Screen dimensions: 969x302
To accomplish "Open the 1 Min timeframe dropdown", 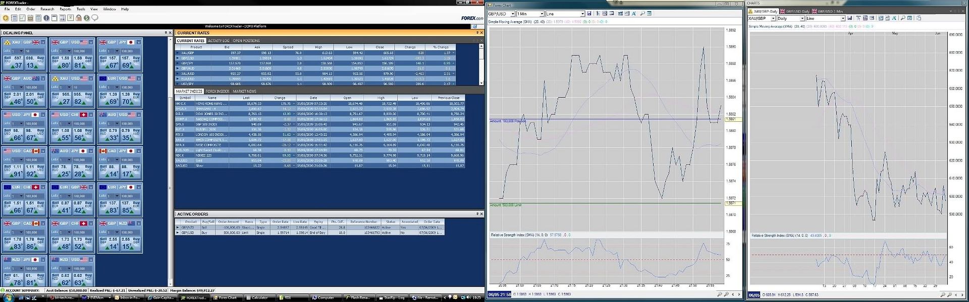I will tap(542, 14).
